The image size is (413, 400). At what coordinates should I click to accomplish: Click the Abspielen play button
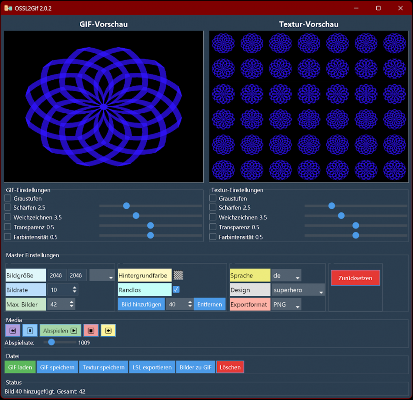[x=60, y=330]
